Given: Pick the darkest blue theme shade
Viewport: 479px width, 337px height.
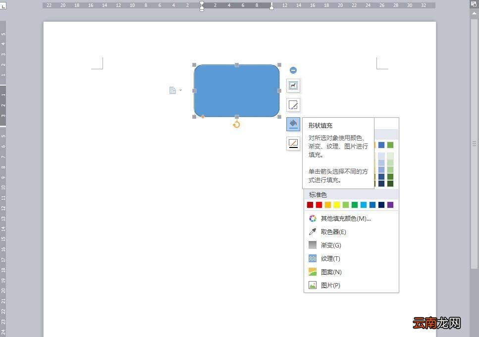Looking at the screenshot, I should tap(381, 184).
